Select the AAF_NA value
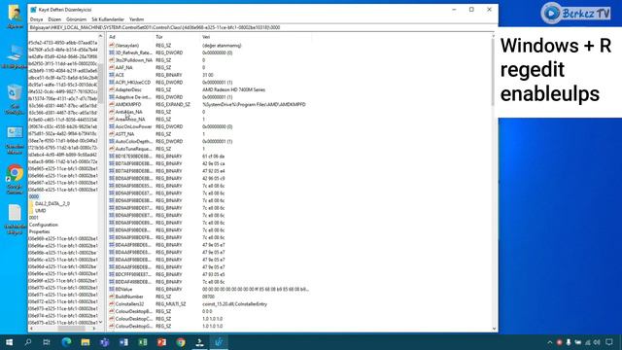This screenshot has height=350, width=622. click(x=123, y=67)
